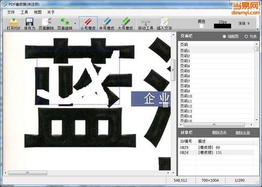Viewport: 262px width, 187px height.
Task: Select the 页面删除 page delete tool
Action: (46, 24)
